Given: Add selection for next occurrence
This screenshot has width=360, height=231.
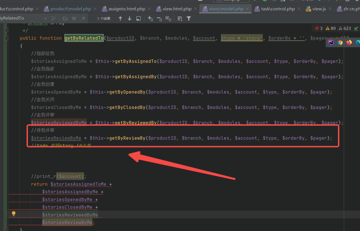Looking at the screenshot, I should coord(150,18).
